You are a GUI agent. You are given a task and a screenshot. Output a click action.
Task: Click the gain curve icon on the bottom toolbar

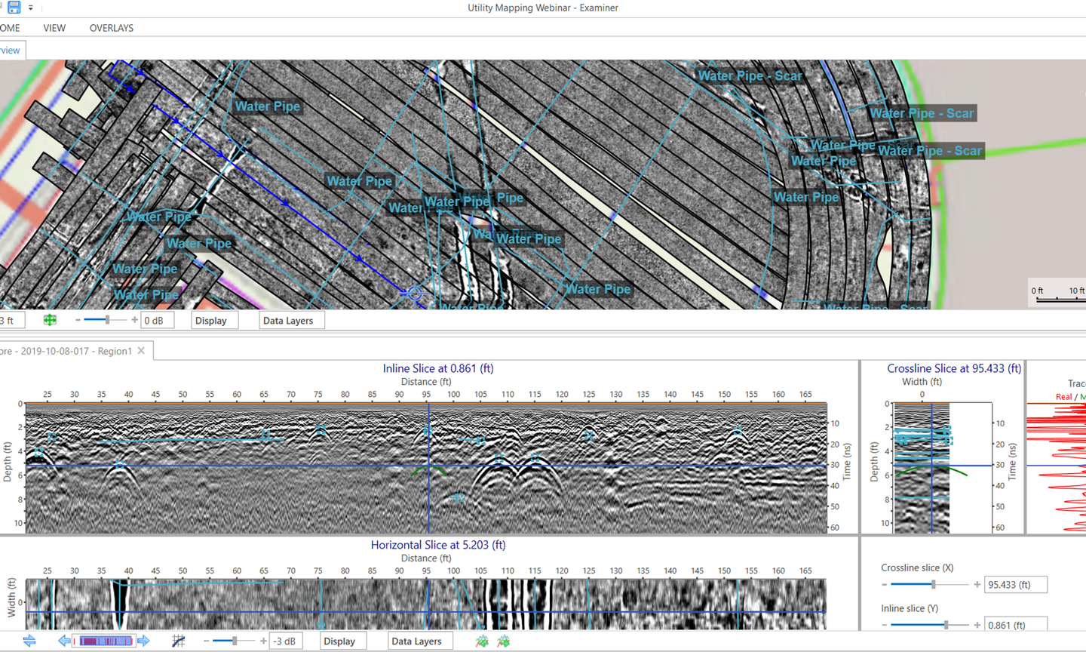coord(179,641)
